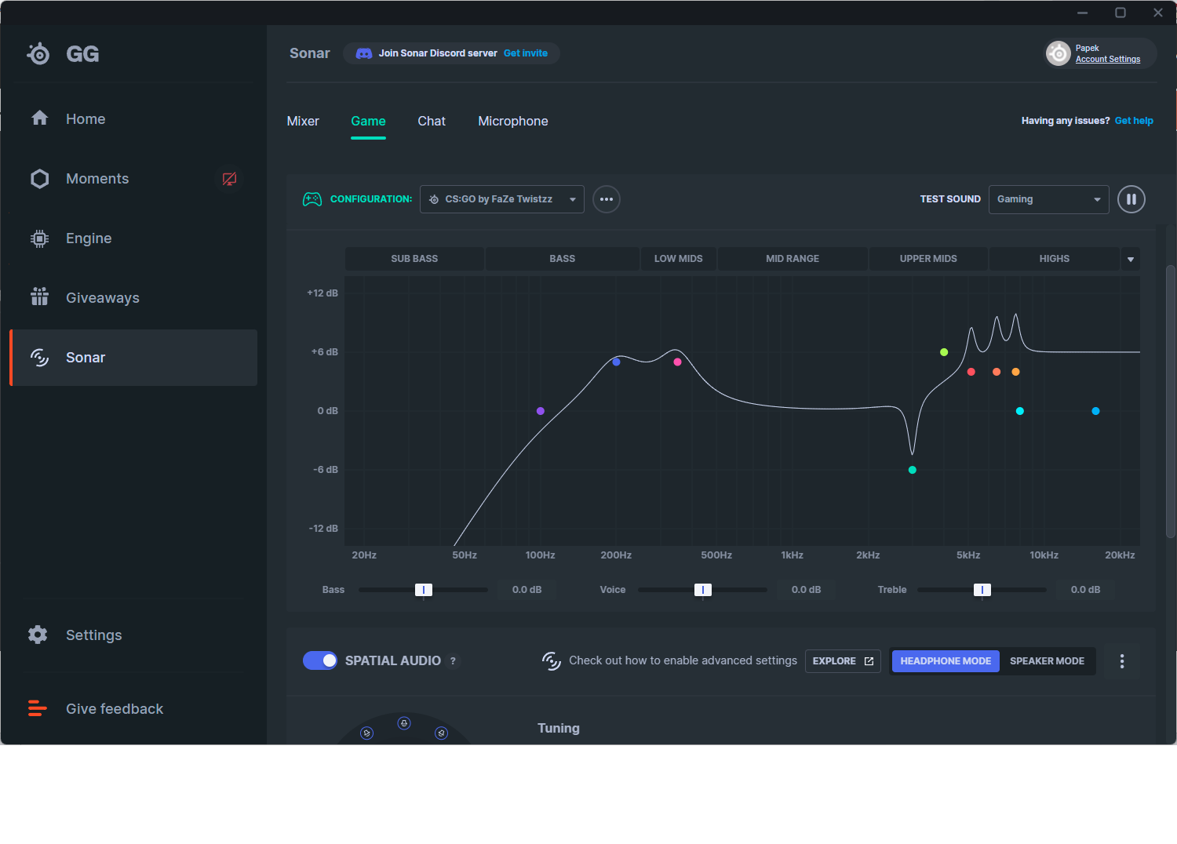Select the blue EQ point near 20kHz
Viewport: 1177px width, 844px height.
1096,411
